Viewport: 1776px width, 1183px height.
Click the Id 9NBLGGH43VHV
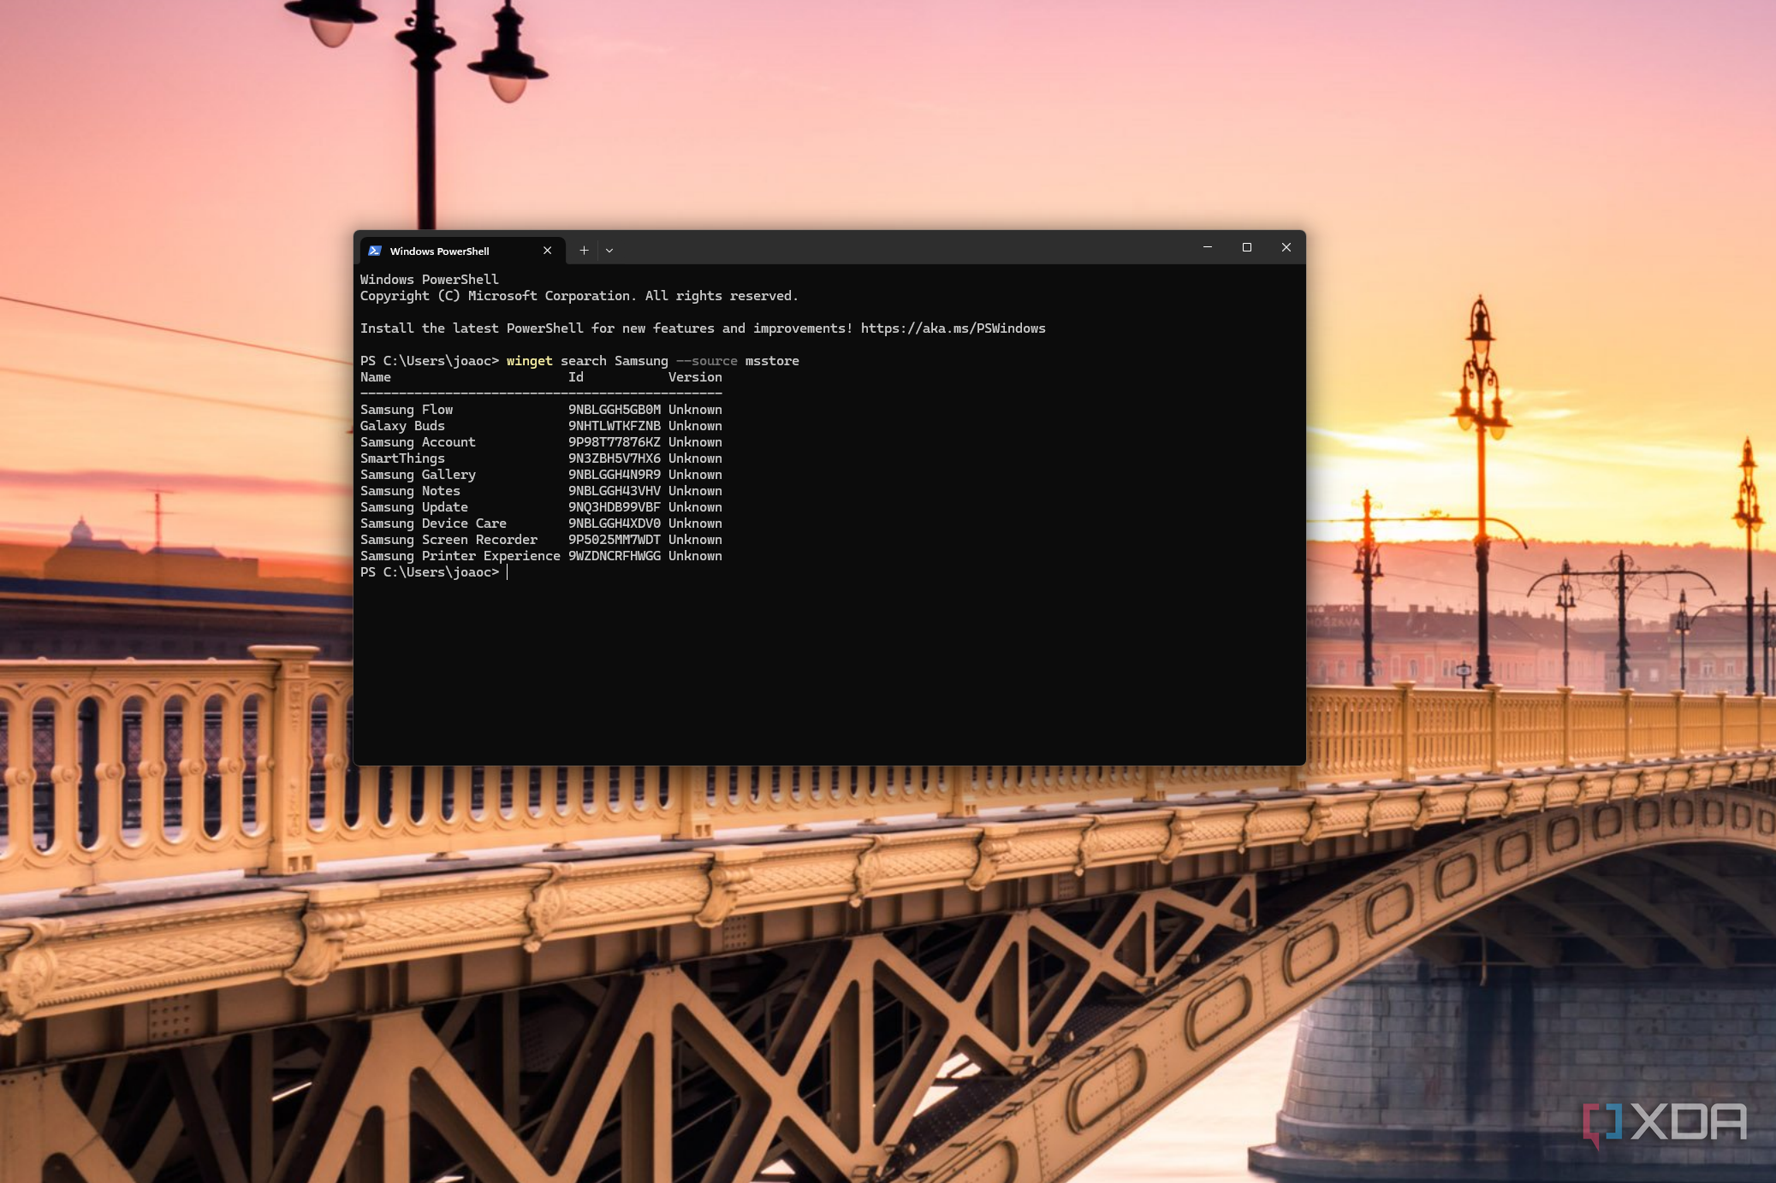pos(615,491)
